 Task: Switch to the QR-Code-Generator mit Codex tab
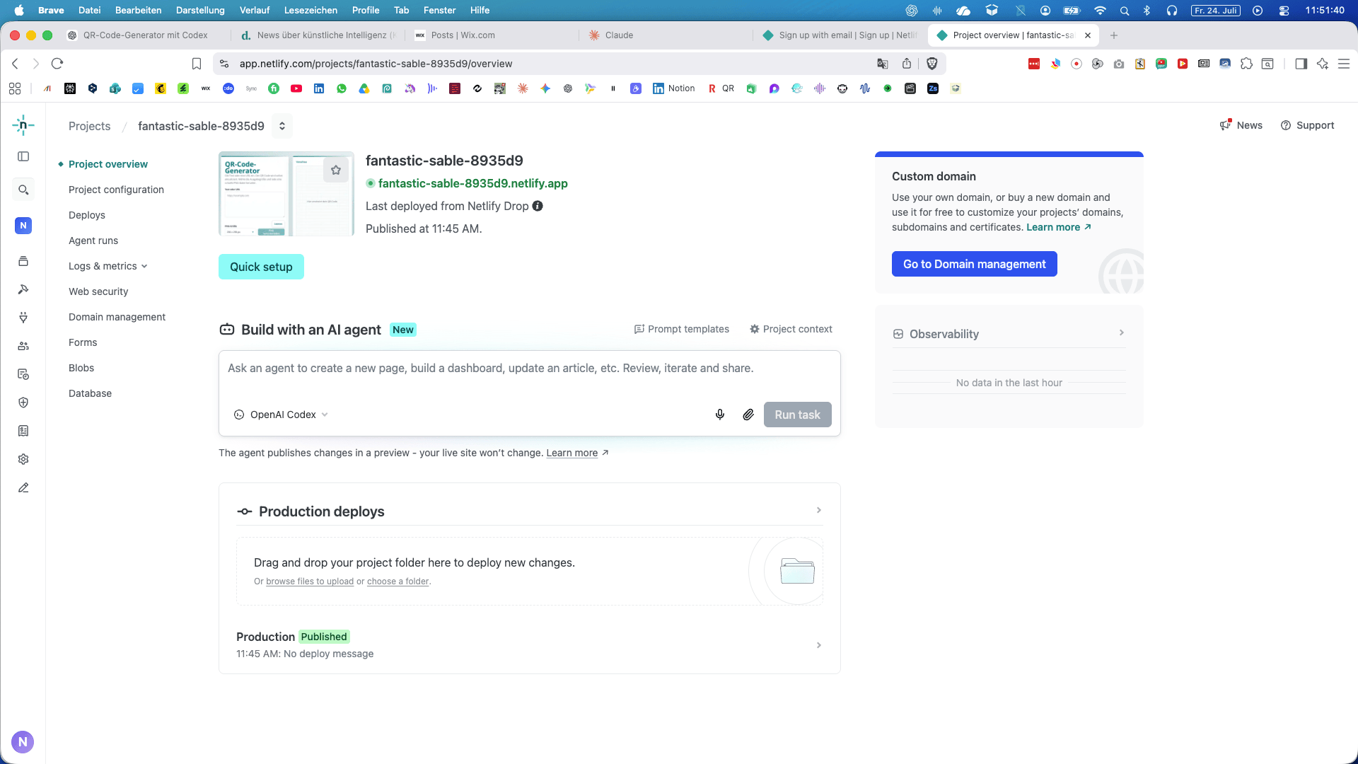(145, 35)
